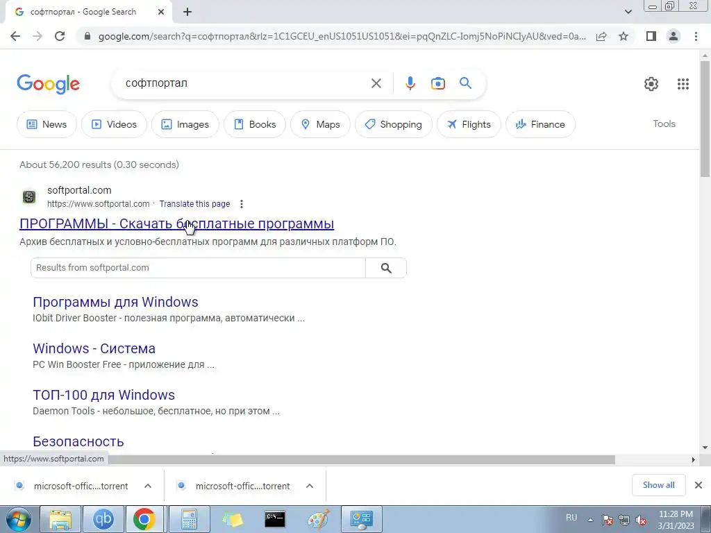The image size is (711, 533).
Task: Focus the Results from softportal.com field
Action: tap(198, 268)
